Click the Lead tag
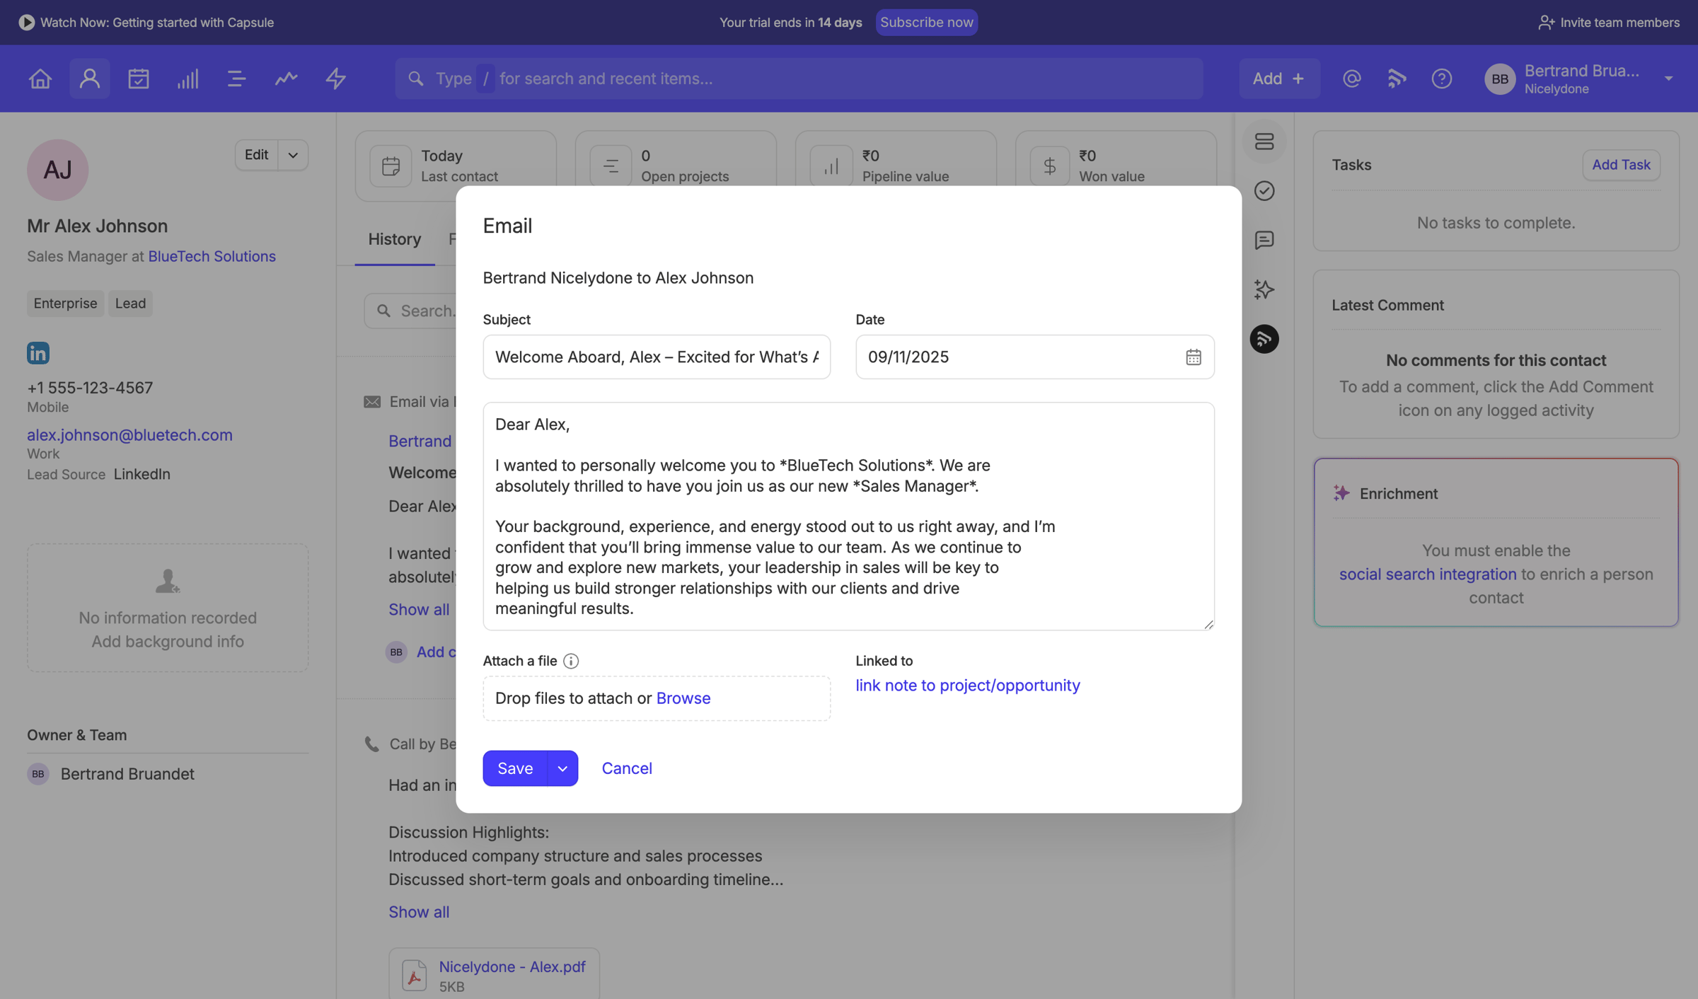The image size is (1698, 999). click(130, 304)
